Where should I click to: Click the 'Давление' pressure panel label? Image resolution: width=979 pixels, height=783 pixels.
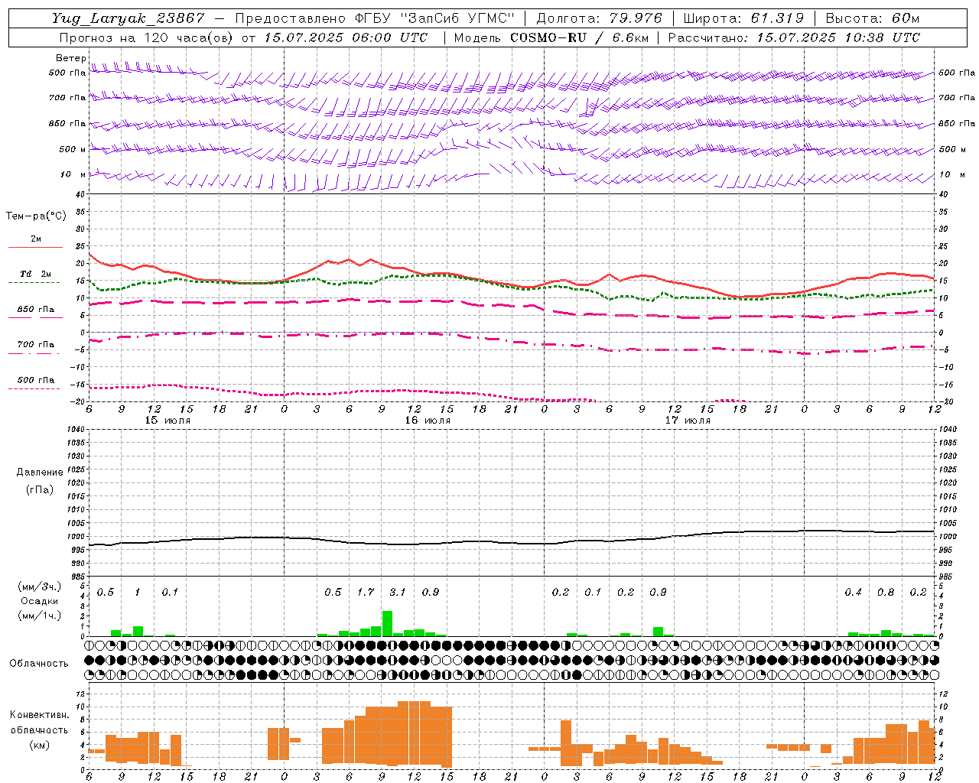tap(40, 473)
